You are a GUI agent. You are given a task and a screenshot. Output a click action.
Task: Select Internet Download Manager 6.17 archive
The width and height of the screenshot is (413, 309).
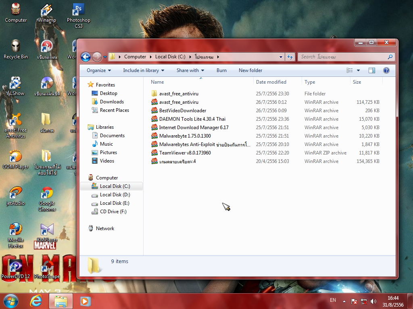tap(194, 128)
